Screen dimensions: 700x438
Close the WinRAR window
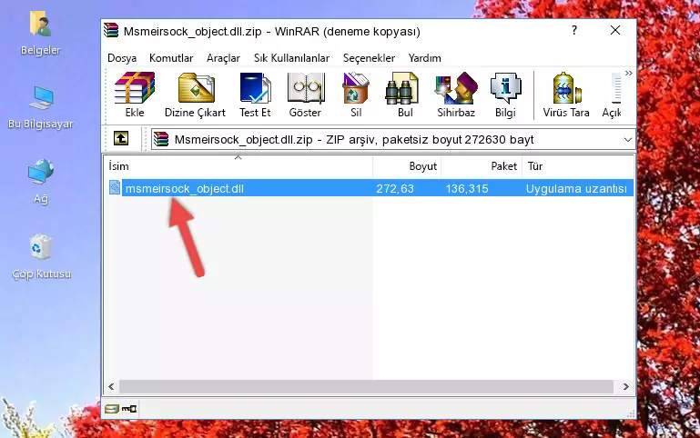point(615,30)
